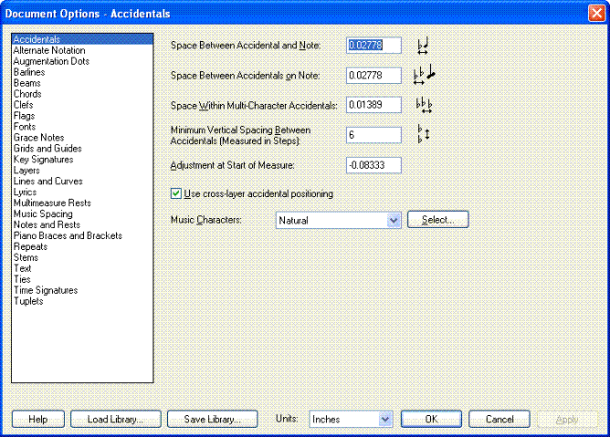The height and width of the screenshot is (437, 610).
Task: Click the Space Between Accidental and Note field
Action: tap(373, 45)
